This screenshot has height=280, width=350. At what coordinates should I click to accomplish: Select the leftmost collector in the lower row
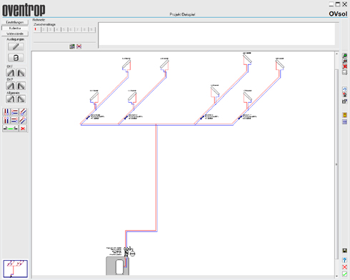94,98
